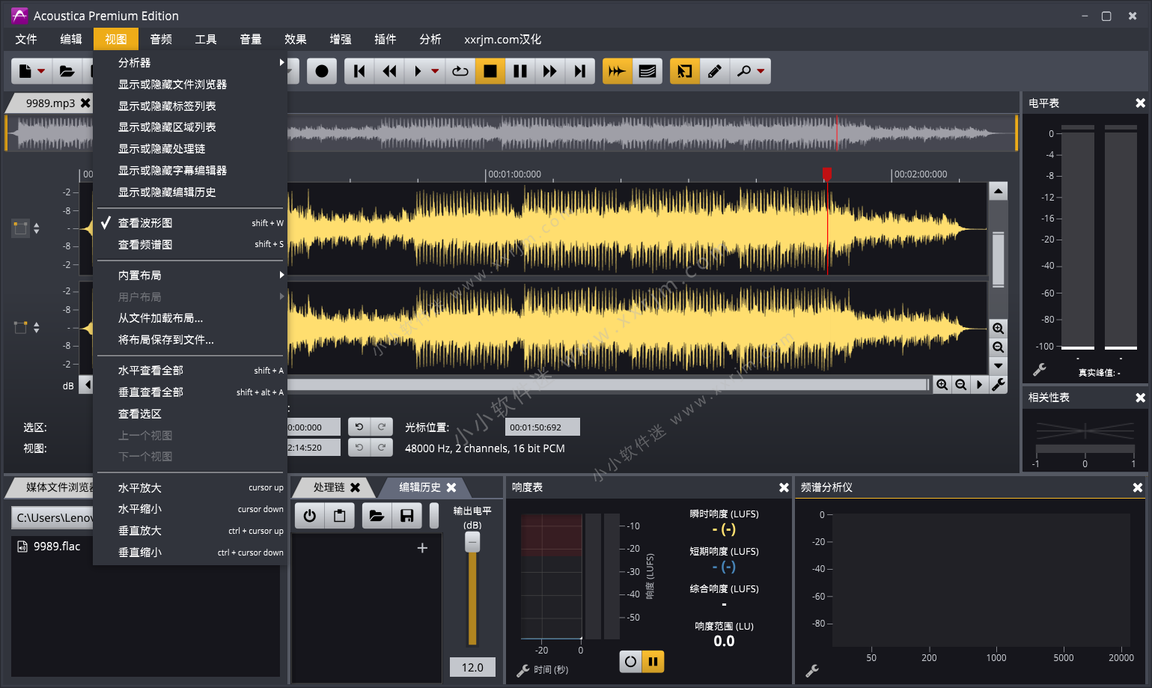Pause the loudness meter
Screen dimensions: 1152x688
(653, 662)
